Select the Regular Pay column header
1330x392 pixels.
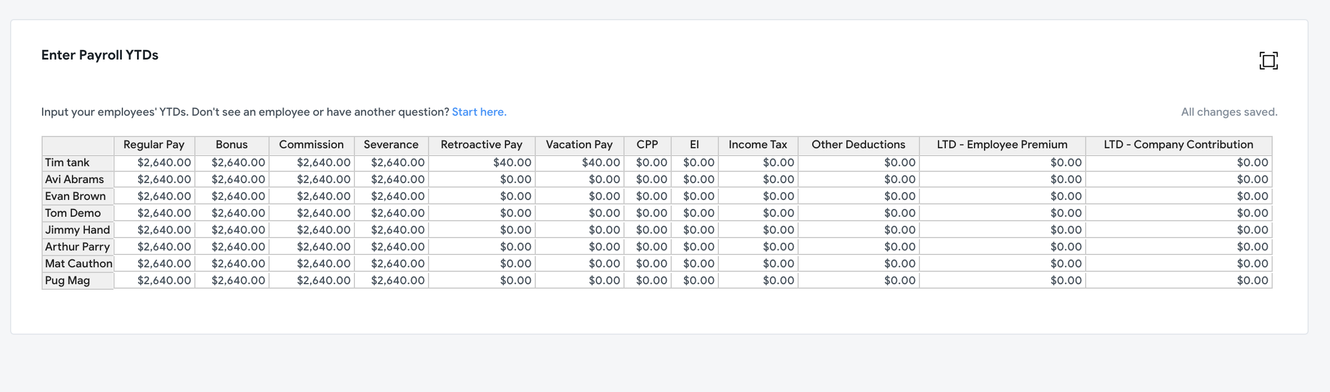154,145
